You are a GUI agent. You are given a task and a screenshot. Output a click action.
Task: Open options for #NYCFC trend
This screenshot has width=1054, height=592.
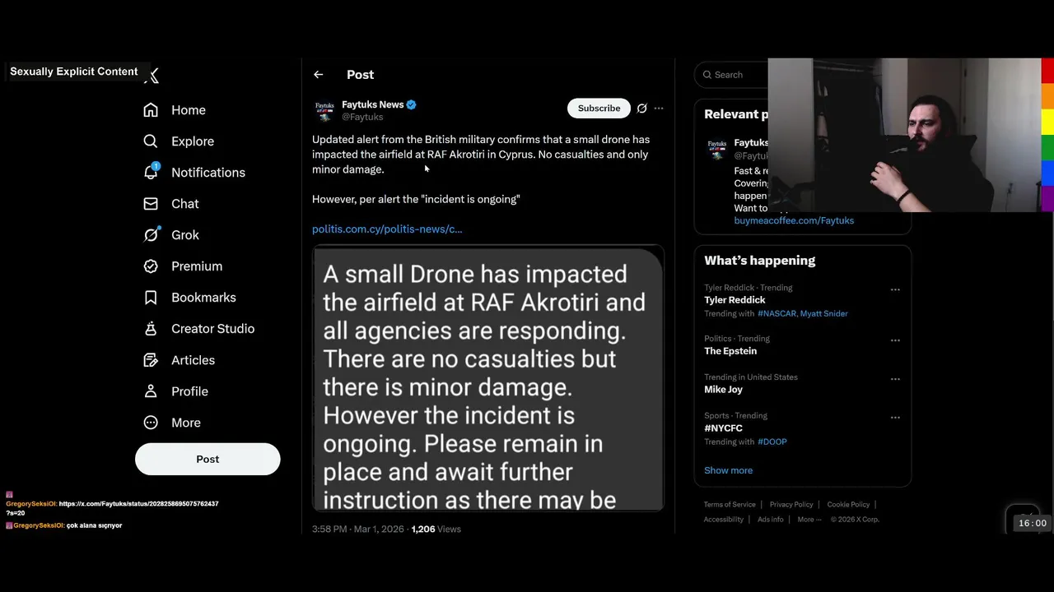(895, 418)
